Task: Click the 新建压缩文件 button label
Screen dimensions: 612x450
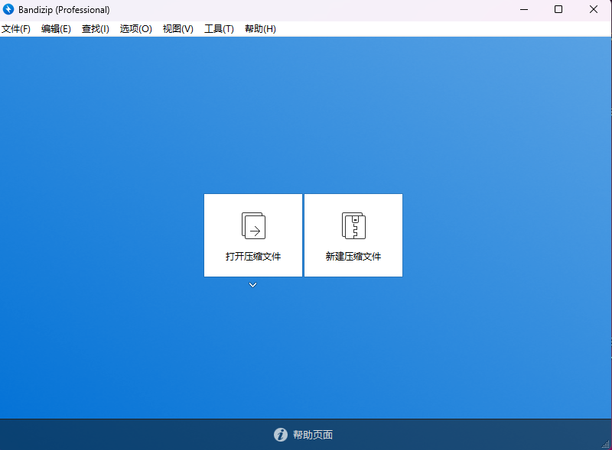Action: coord(353,256)
